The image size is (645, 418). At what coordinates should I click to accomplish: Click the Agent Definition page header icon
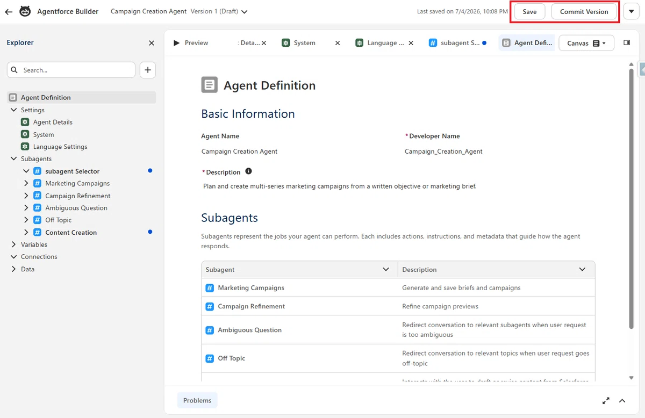coord(210,85)
